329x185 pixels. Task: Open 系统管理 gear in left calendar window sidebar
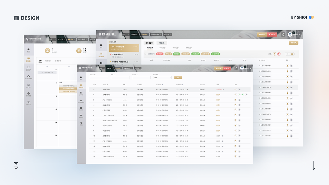tap(28, 93)
